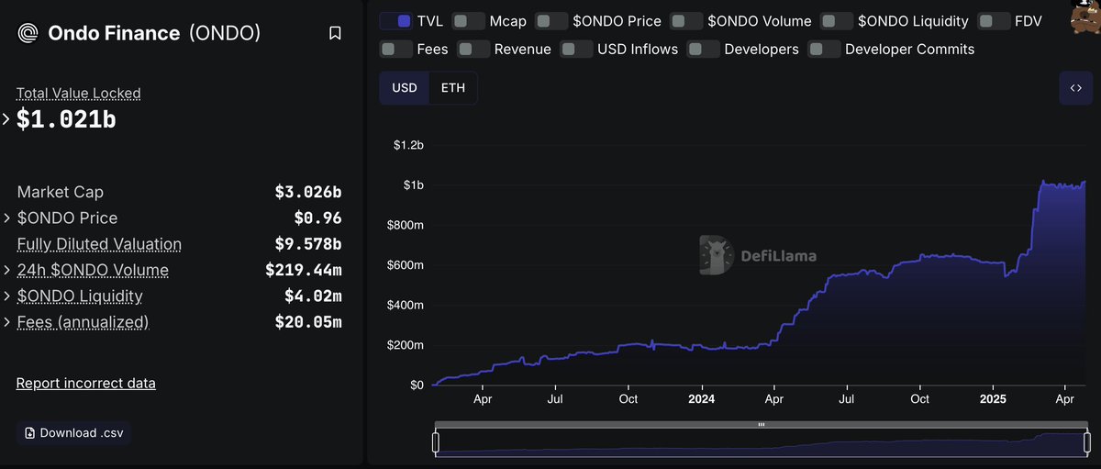Enable the Revenue chart toggle
This screenshot has height=469, width=1101.
pos(473,49)
